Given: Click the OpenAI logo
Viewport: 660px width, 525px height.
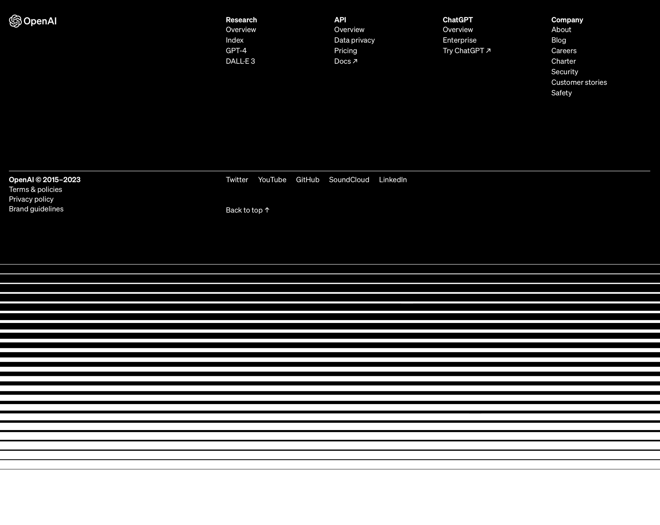Looking at the screenshot, I should click(x=33, y=21).
